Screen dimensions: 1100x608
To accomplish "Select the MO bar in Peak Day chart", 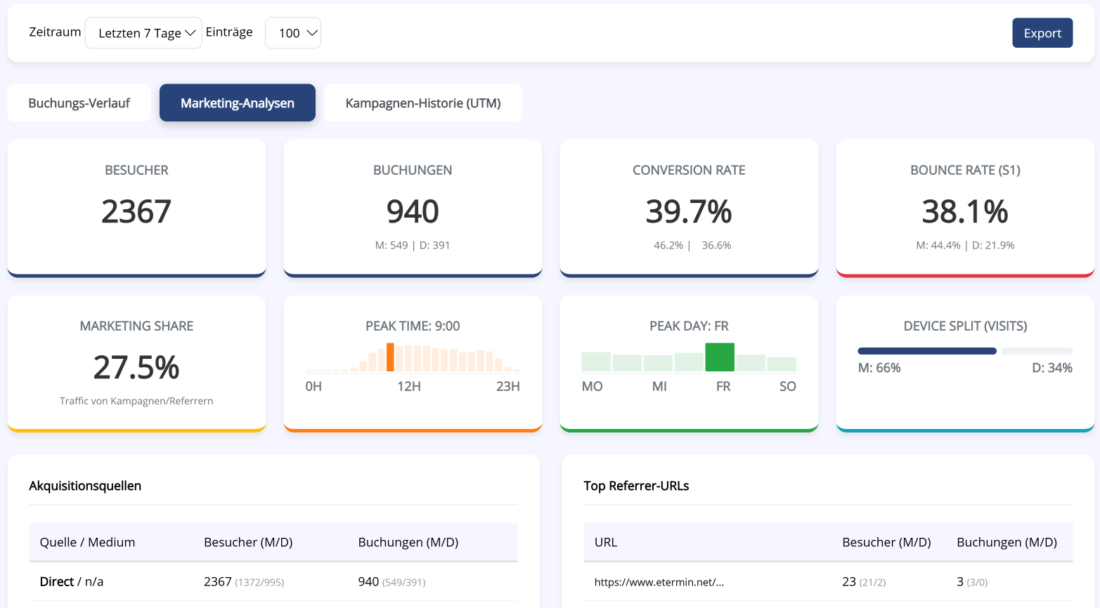I will (x=596, y=361).
